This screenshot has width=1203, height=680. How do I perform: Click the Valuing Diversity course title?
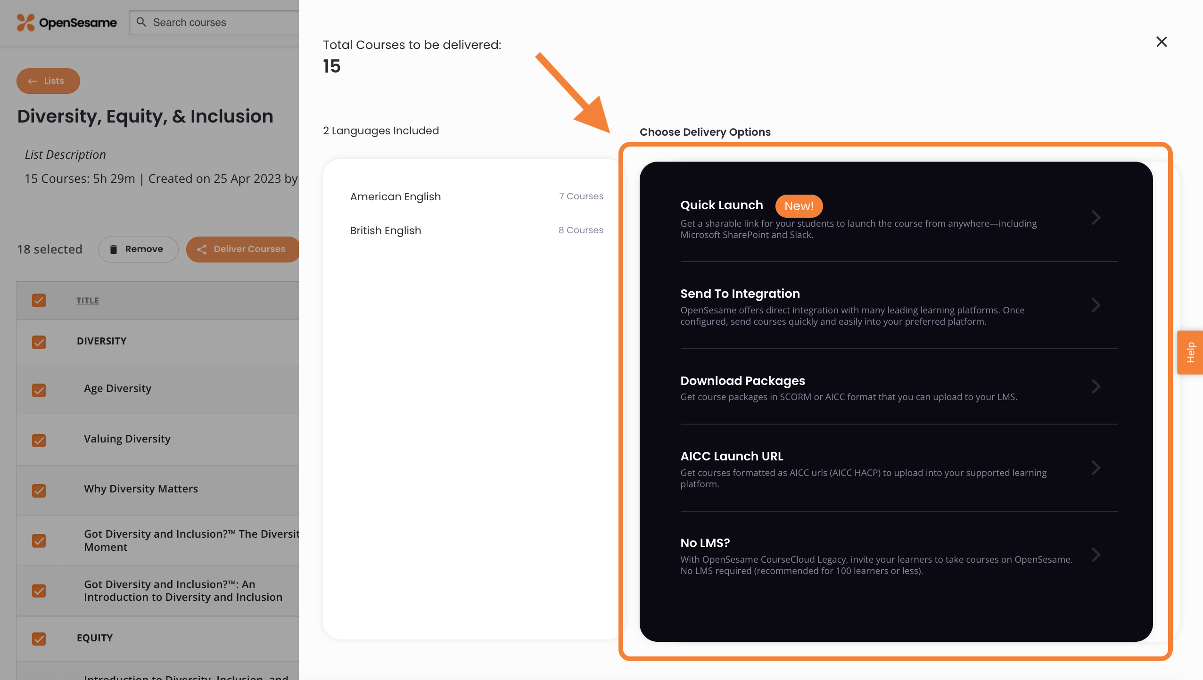click(x=127, y=439)
